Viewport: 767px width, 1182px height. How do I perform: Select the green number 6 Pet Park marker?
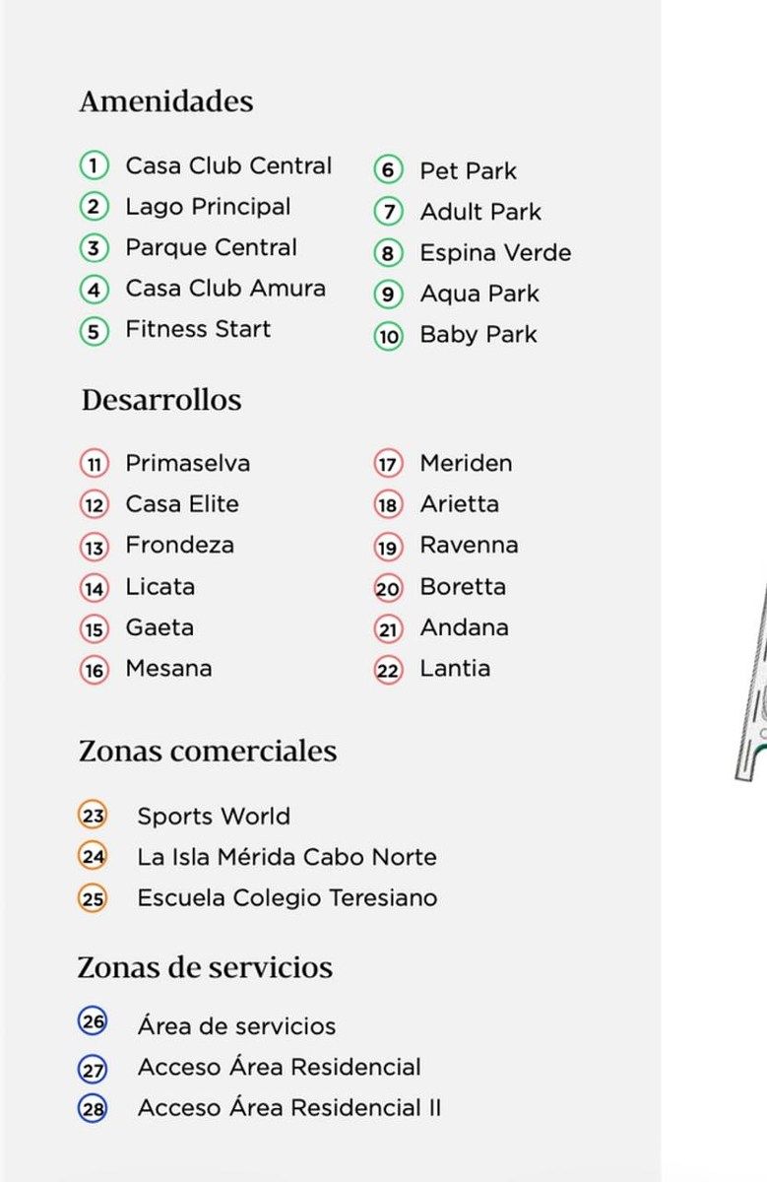(388, 170)
